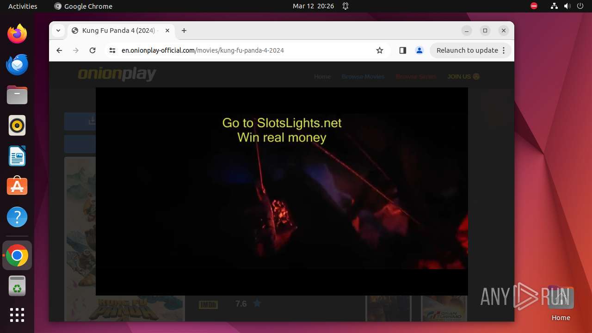Image resolution: width=592 pixels, height=333 pixels.
Task: Open the Help dock icon
Action: (17, 217)
